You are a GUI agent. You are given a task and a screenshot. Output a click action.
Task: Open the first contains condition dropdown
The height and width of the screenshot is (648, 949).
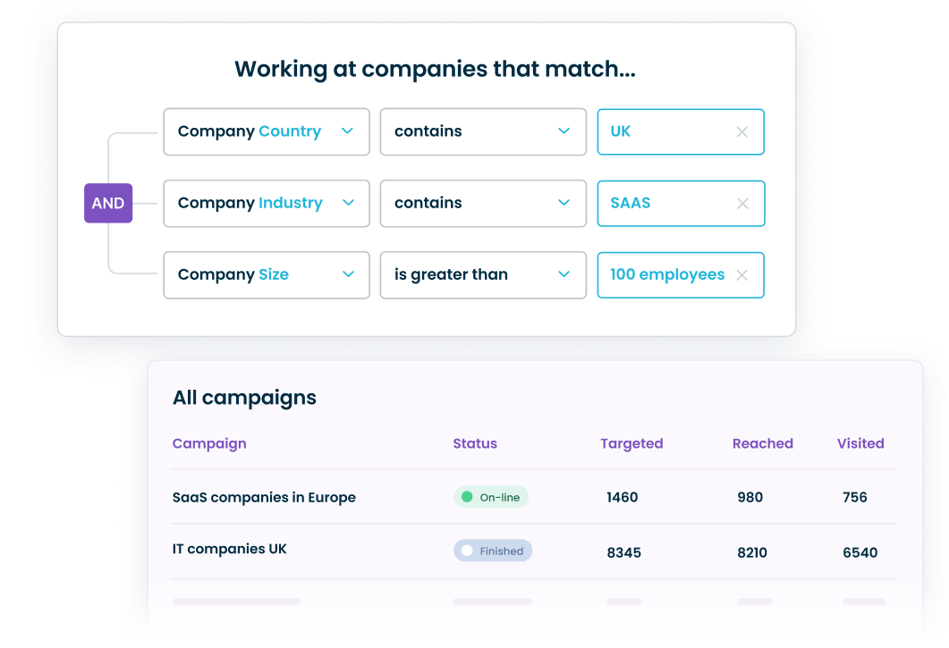tap(483, 131)
